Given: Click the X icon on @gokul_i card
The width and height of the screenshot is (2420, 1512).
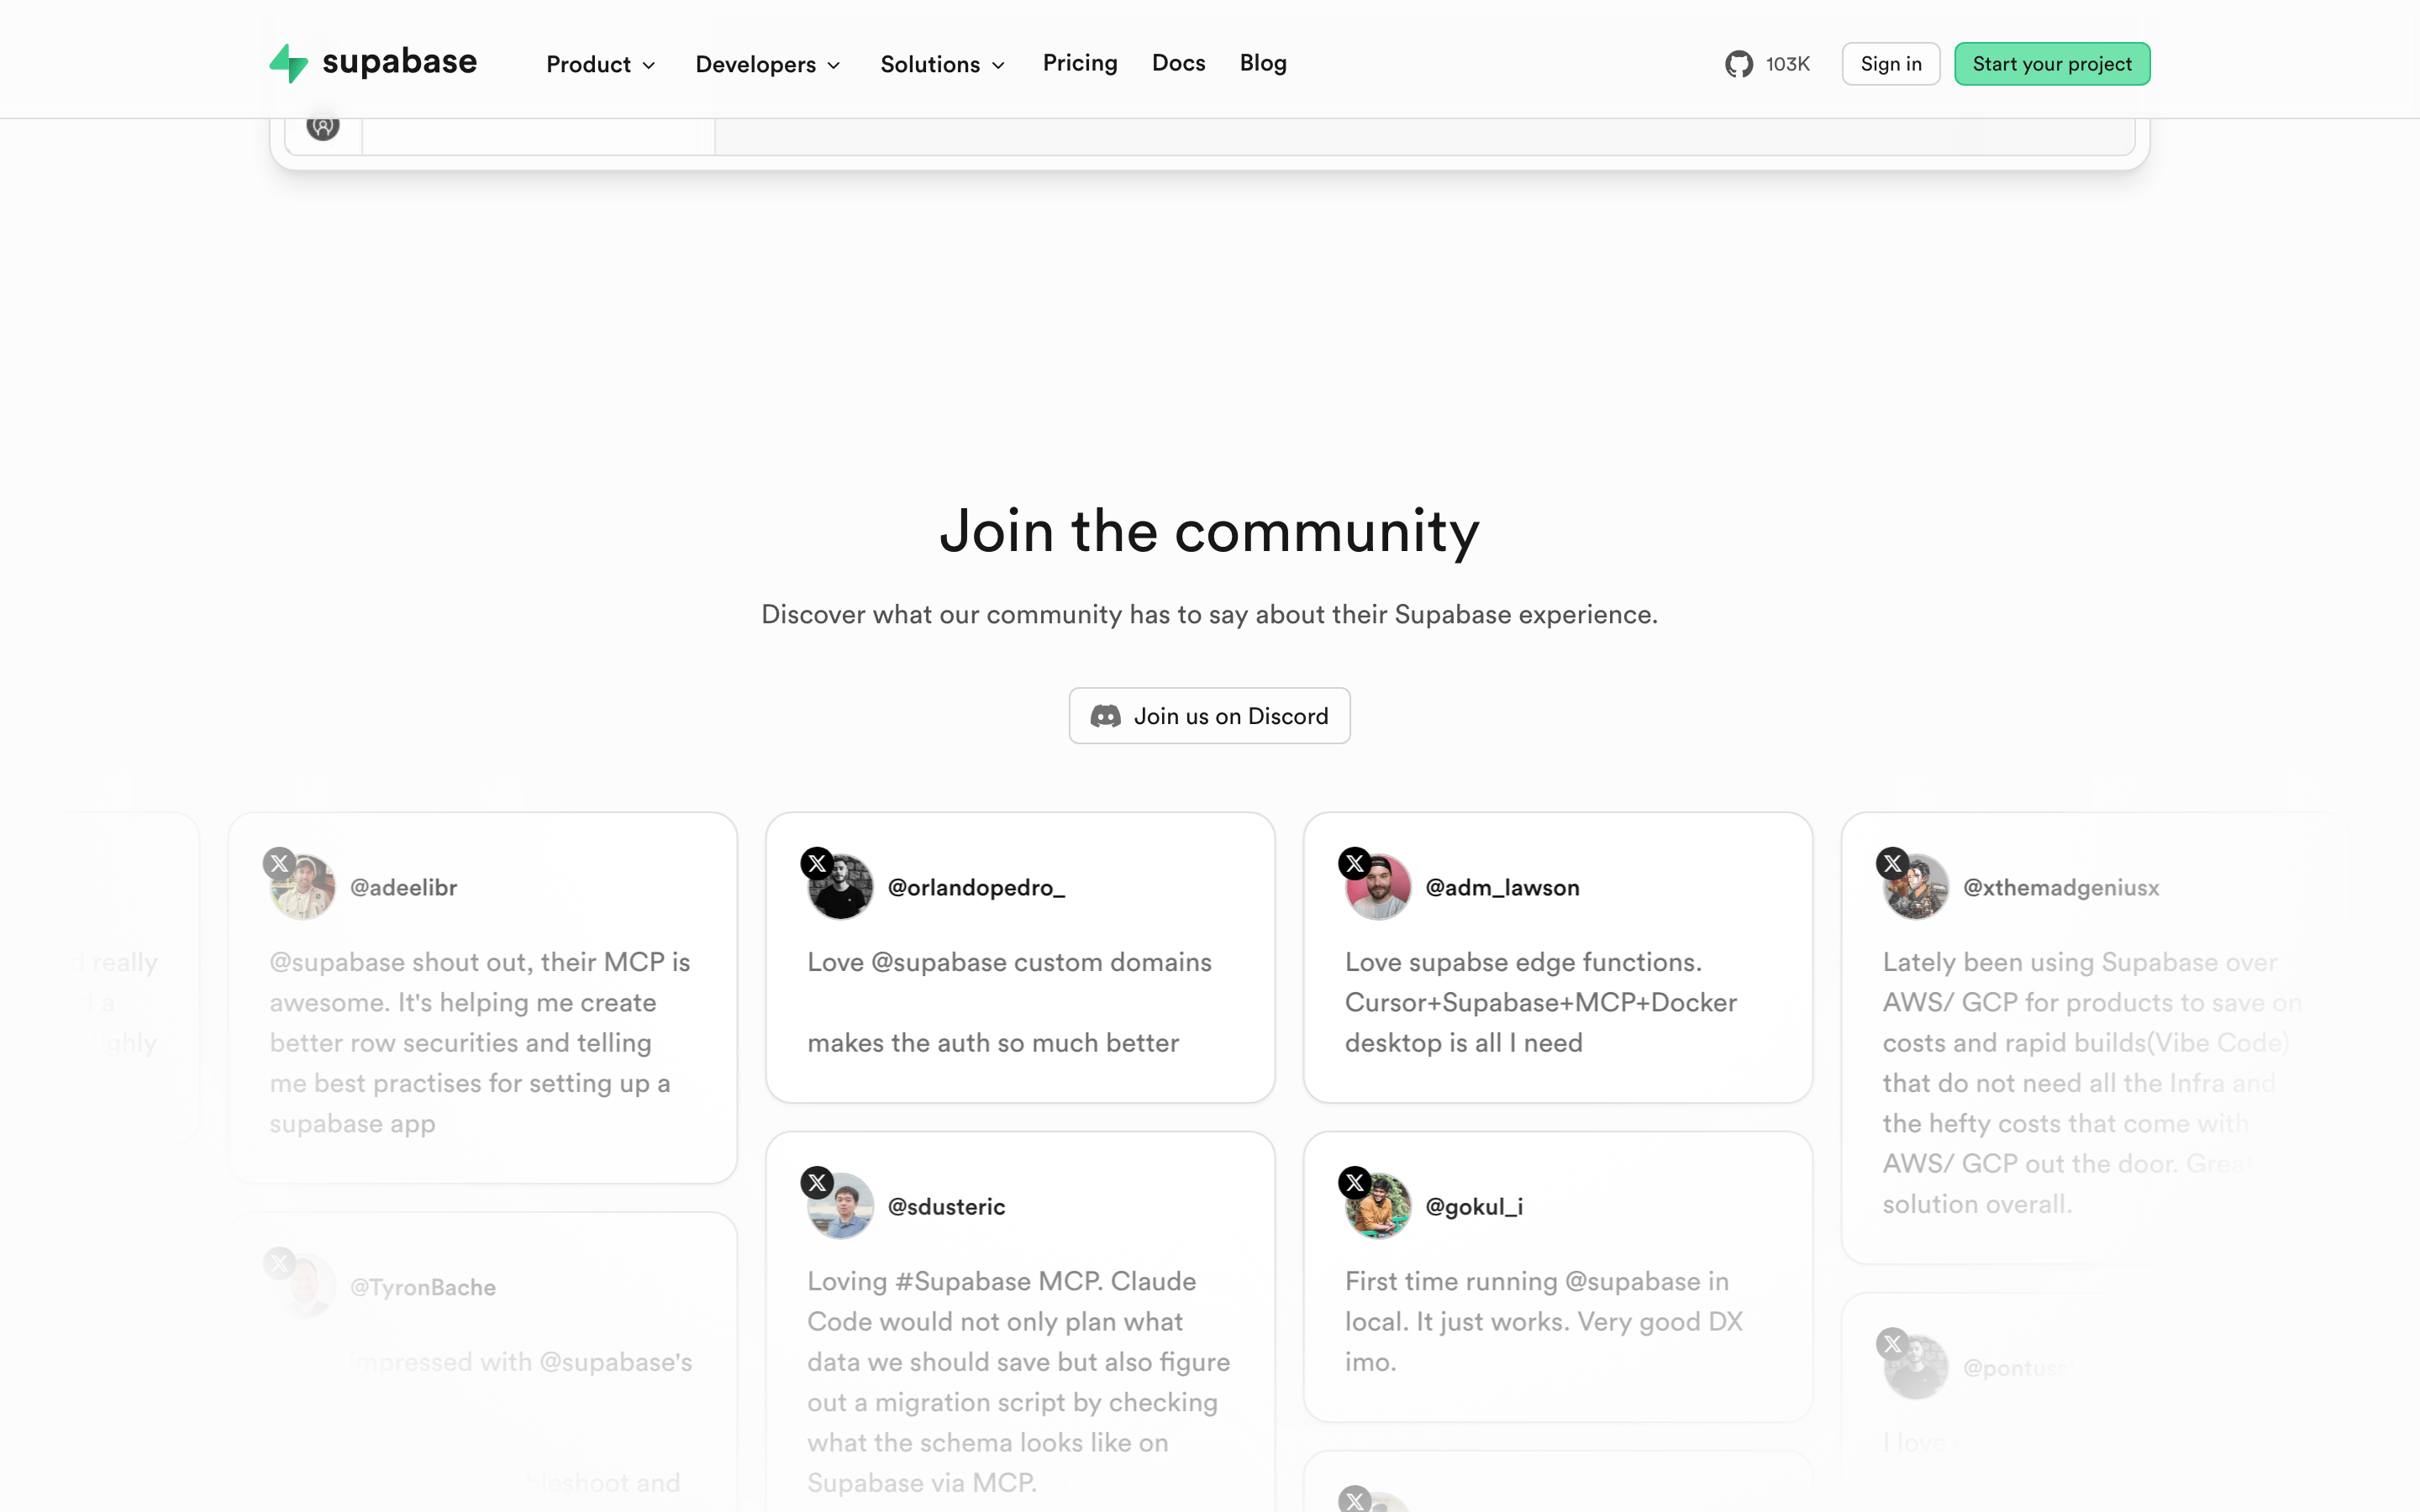Looking at the screenshot, I should [x=1355, y=1182].
